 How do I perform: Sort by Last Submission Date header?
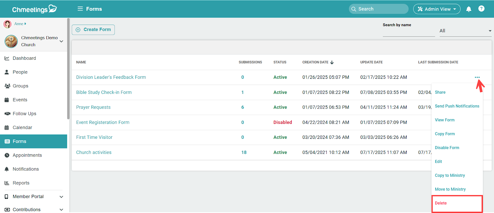click(438, 62)
